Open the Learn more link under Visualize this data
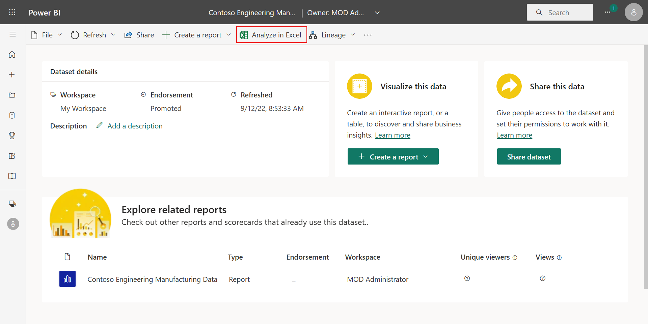Viewport: 648px width, 324px height. (393, 135)
